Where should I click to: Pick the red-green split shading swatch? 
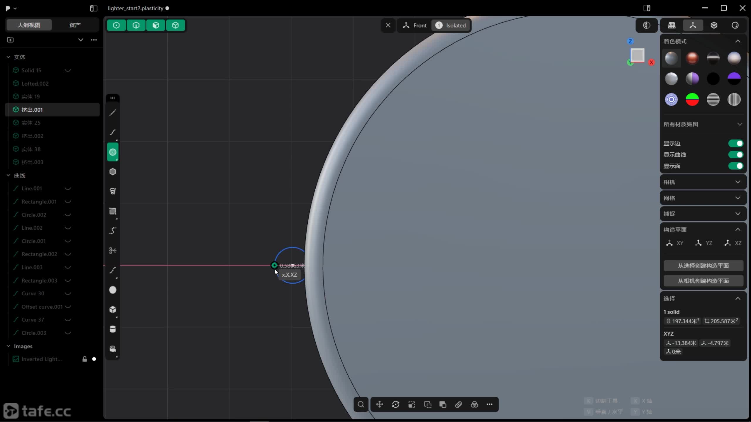(x=692, y=100)
